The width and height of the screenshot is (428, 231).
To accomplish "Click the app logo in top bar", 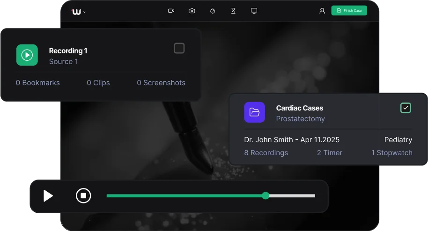I will click(76, 12).
